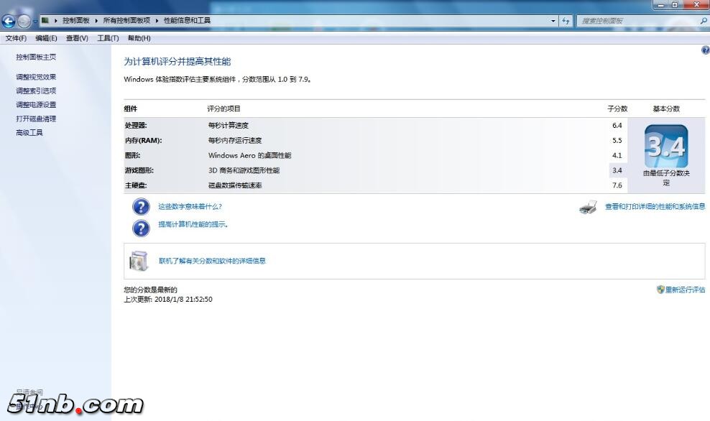Viewport: 710px width, 421px height.
Task: Click the magnifier icon in the search box
Action: click(703, 21)
